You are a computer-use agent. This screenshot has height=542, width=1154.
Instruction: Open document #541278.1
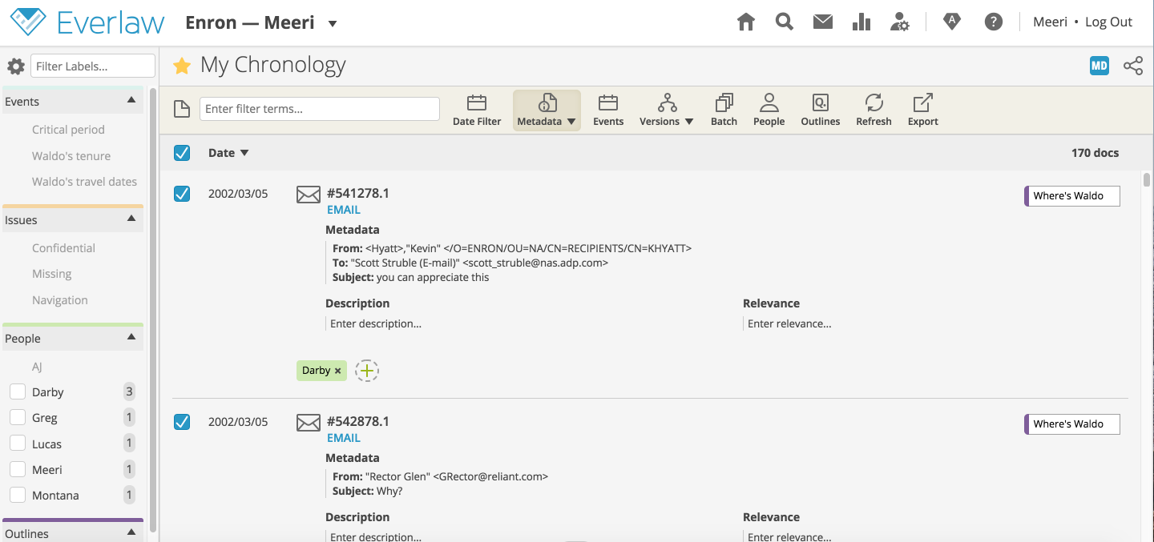(x=358, y=193)
